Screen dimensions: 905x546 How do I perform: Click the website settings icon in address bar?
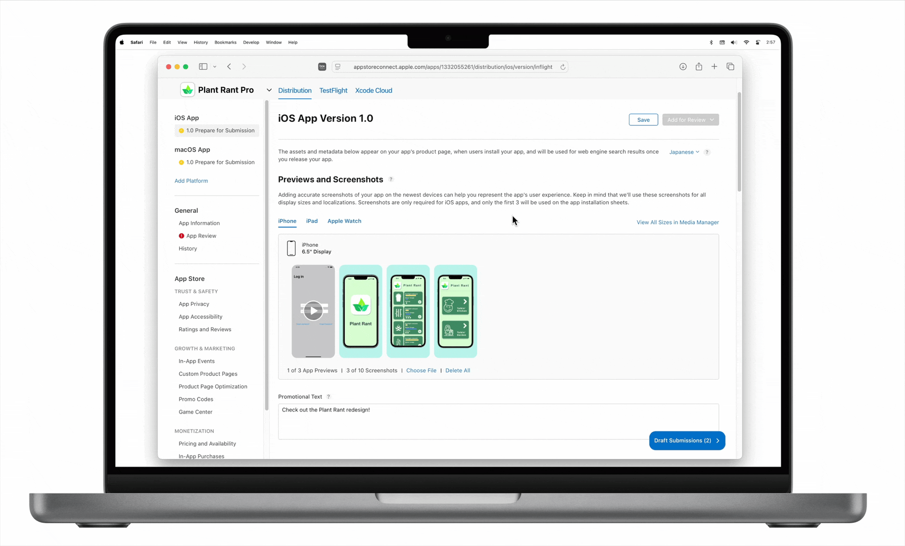coord(338,67)
